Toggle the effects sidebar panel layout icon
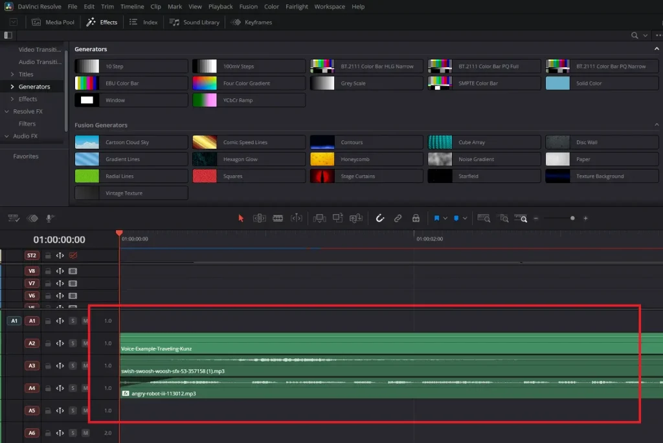 click(x=8, y=36)
